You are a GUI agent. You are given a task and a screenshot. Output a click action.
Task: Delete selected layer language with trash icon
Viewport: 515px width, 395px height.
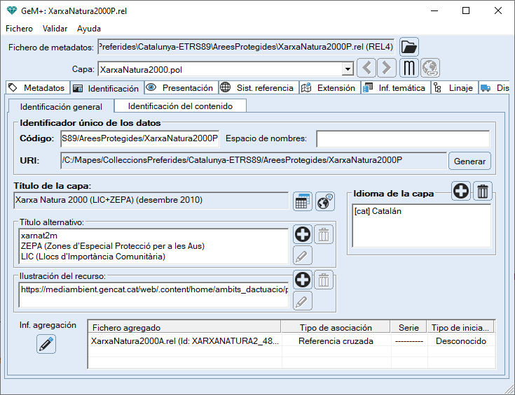tap(483, 191)
